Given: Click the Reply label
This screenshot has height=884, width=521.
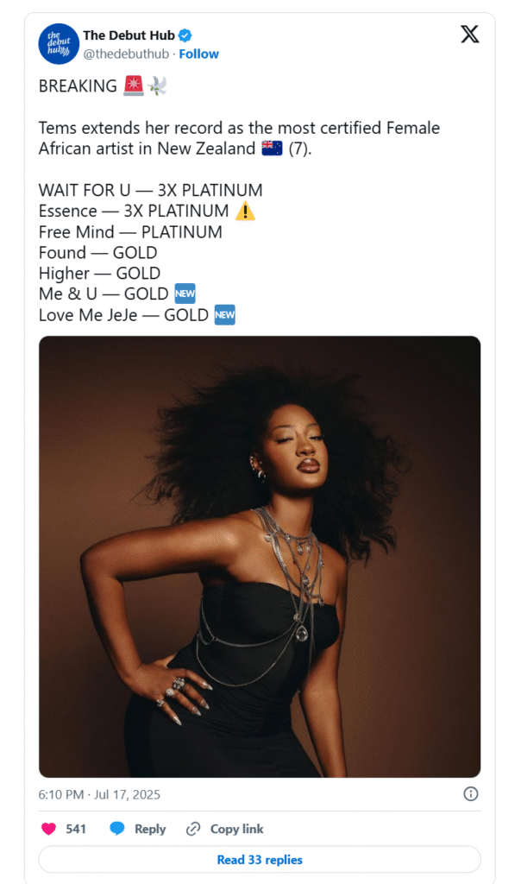Looking at the screenshot, I should pyautogui.click(x=150, y=829).
